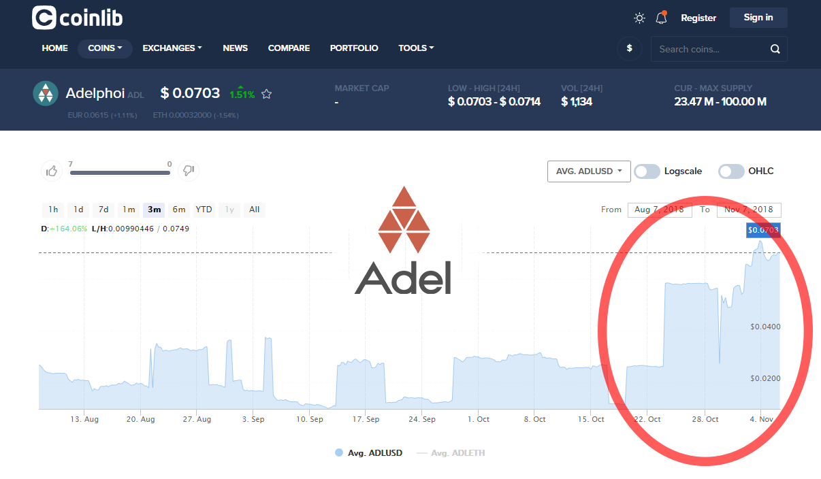Screen dimensions: 821x479
Task: Click the From date field Aug 7, 2018
Action: (660, 210)
